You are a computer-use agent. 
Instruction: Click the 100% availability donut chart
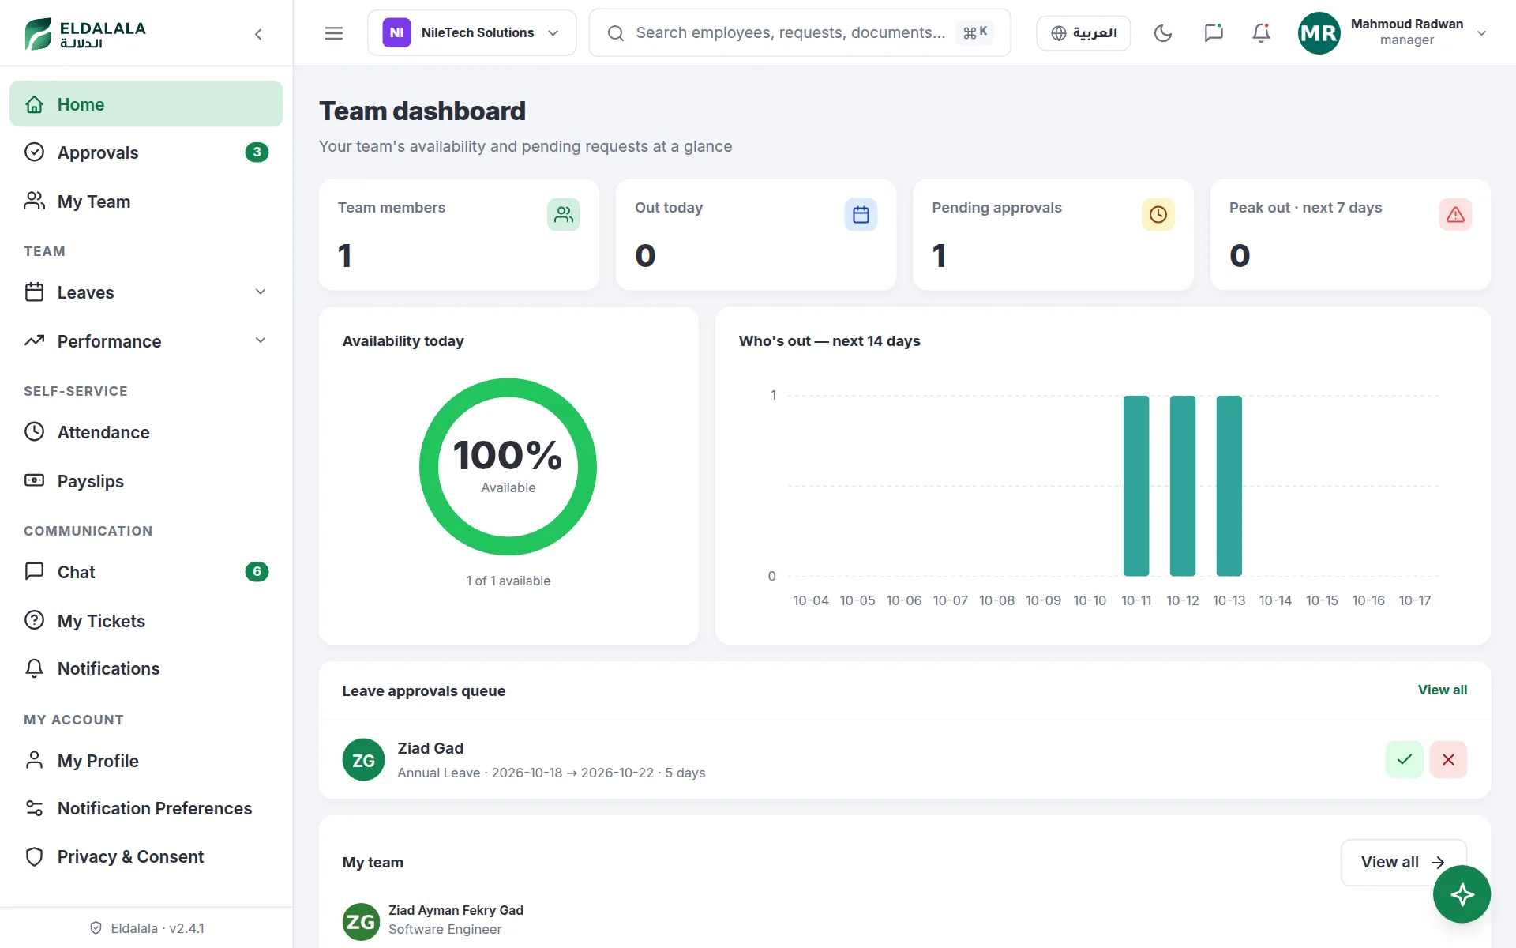tap(508, 467)
